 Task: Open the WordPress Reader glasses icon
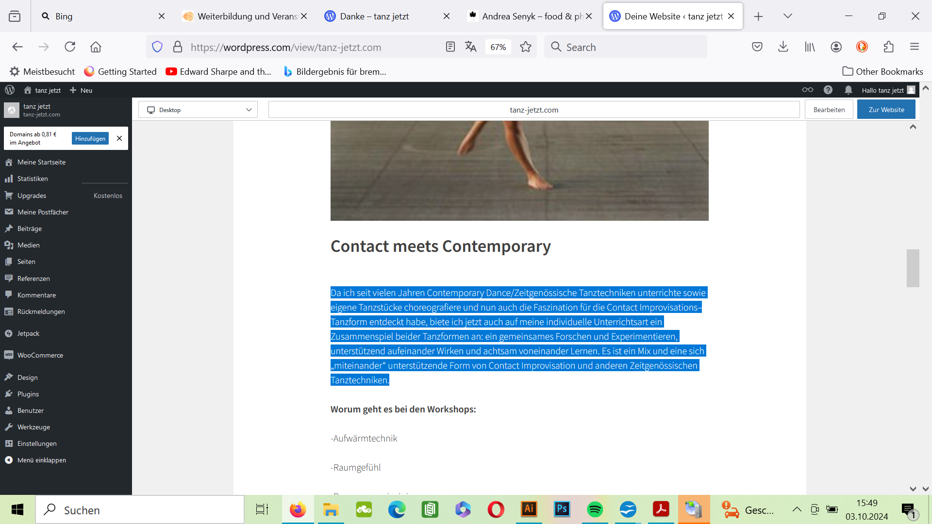(807, 90)
